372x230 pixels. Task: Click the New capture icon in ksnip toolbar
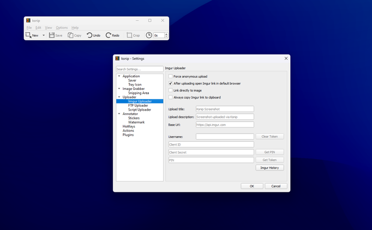pos(28,35)
